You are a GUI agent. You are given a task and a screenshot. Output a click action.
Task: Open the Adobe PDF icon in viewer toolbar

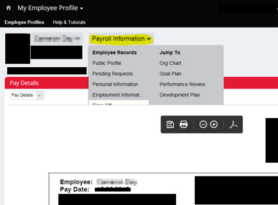coord(233,124)
